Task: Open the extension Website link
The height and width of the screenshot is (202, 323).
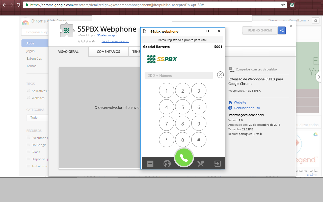Action: (x=240, y=102)
